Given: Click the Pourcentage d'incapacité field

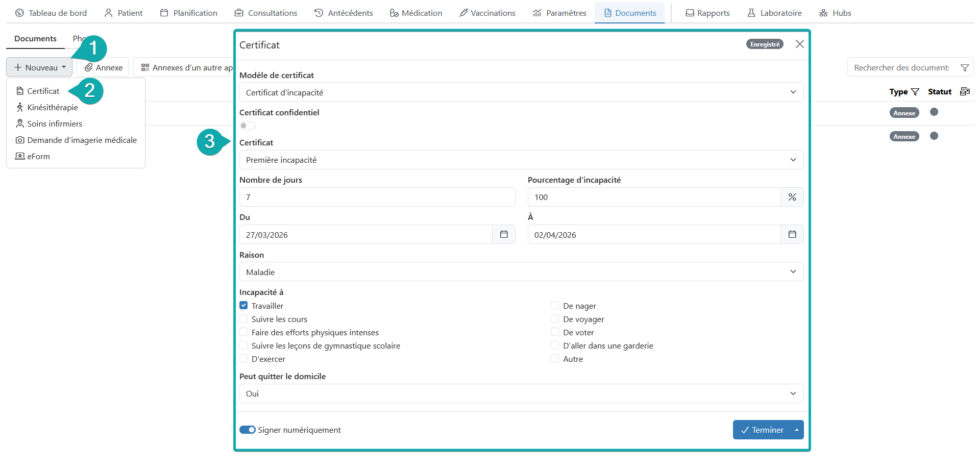Looking at the screenshot, I should 654,197.
